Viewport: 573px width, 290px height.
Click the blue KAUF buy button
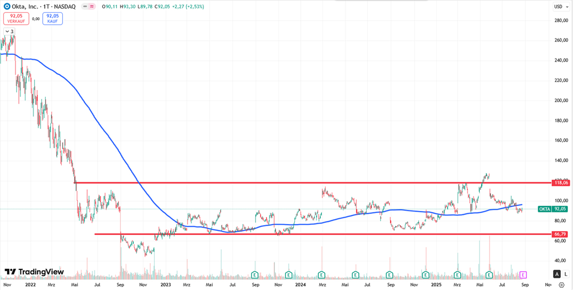[52, 18]
